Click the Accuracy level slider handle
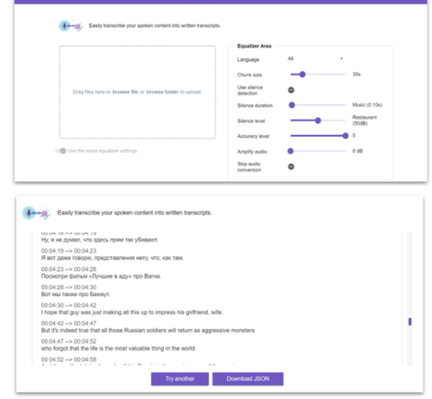This screenshot has height=399, width=432. click(x=345, y=136)
